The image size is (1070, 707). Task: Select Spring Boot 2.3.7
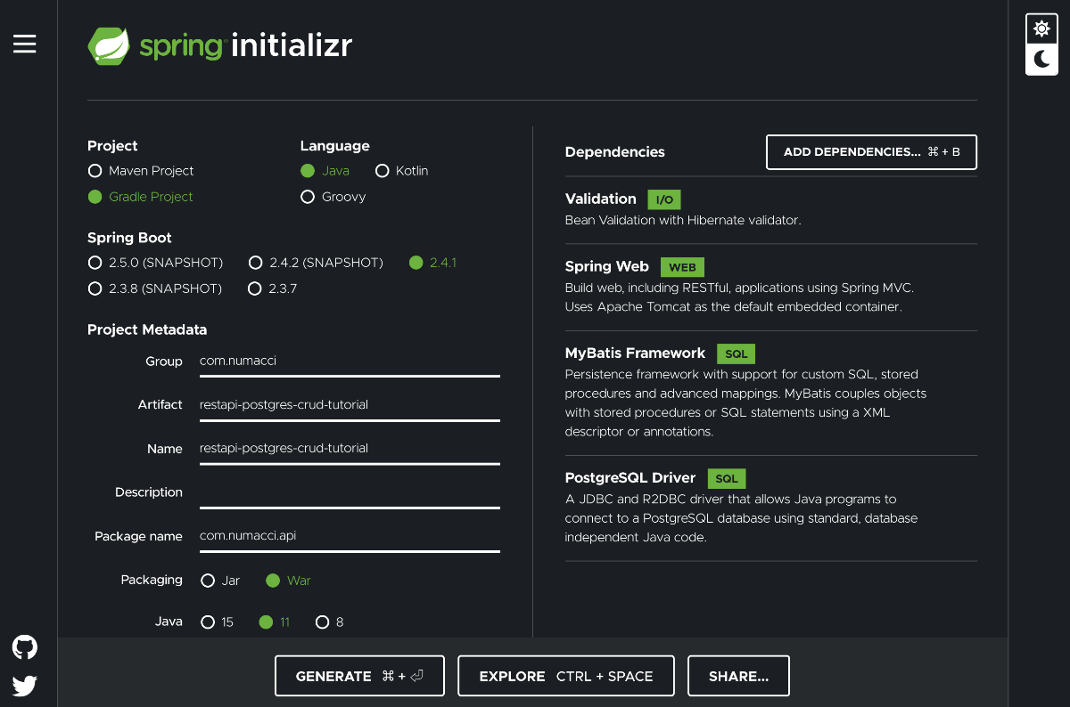pos(273,288)
